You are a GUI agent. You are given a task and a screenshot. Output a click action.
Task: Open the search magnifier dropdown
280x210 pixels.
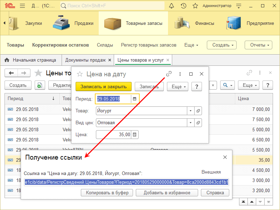[227, 85]
